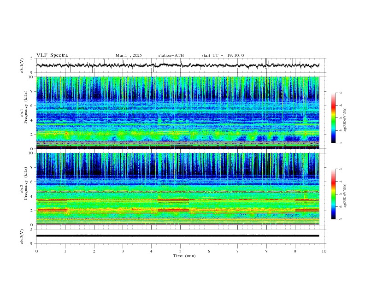
Task: Click the Time axis tick label "1"
Action: coord(65,251)
